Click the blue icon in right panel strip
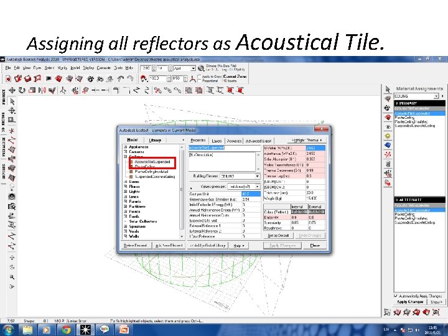 click(388, 145)
